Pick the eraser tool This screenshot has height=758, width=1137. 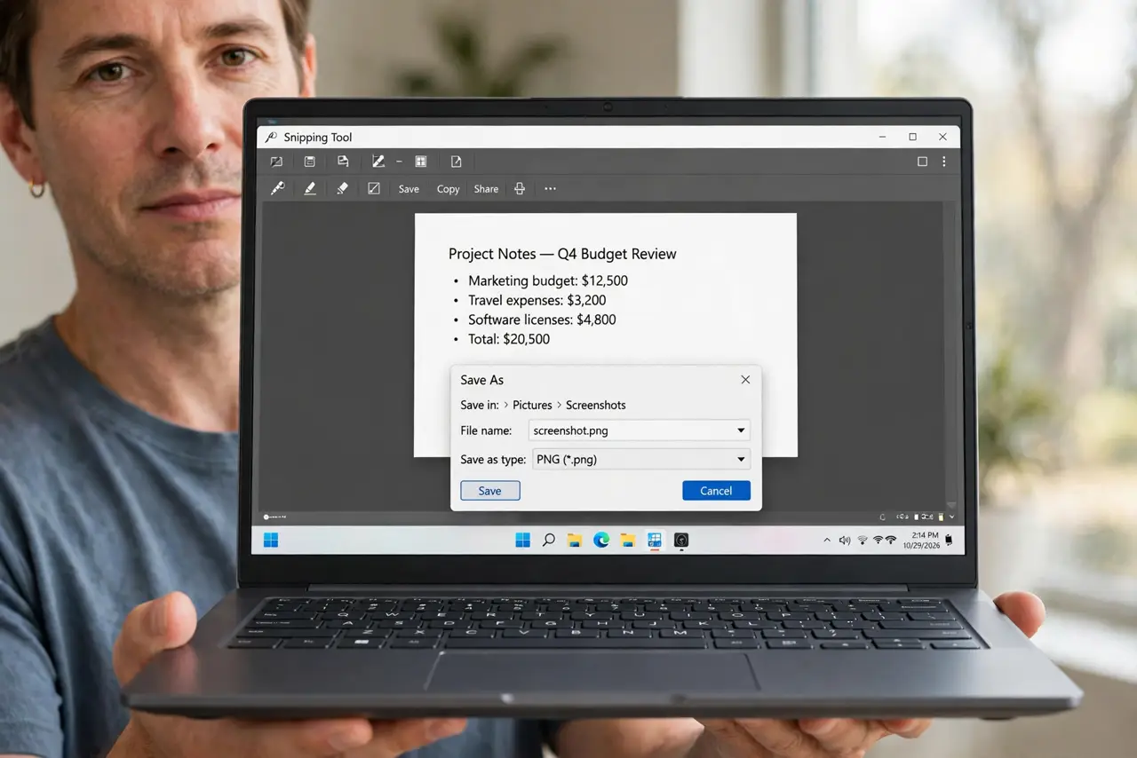pyautogui.click(x=342, y=188)
